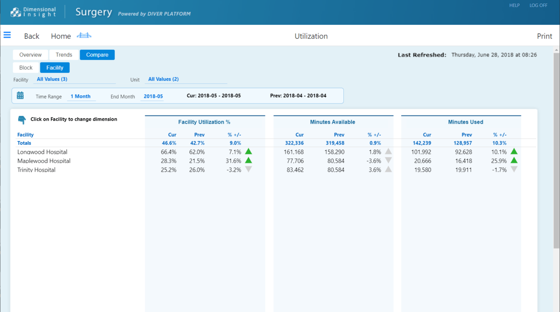The height and width of the screenshot is (312, 560).
Task: Switch to the Trends tab
Action: click(x=64, y=55)
